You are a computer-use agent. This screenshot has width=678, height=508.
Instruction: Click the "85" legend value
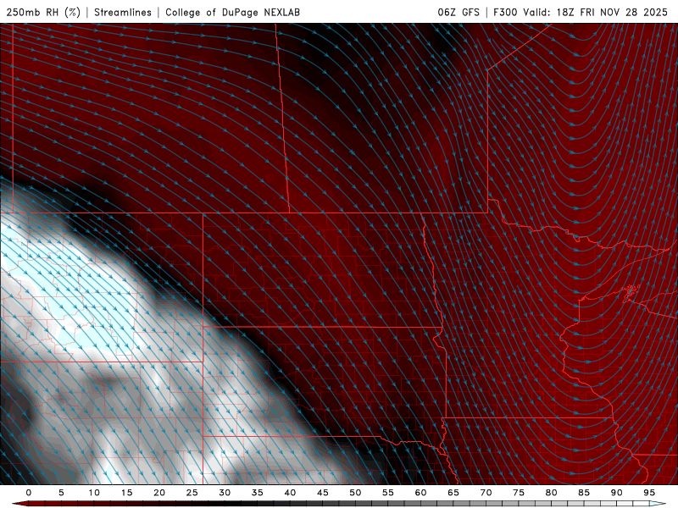(583, 493)
